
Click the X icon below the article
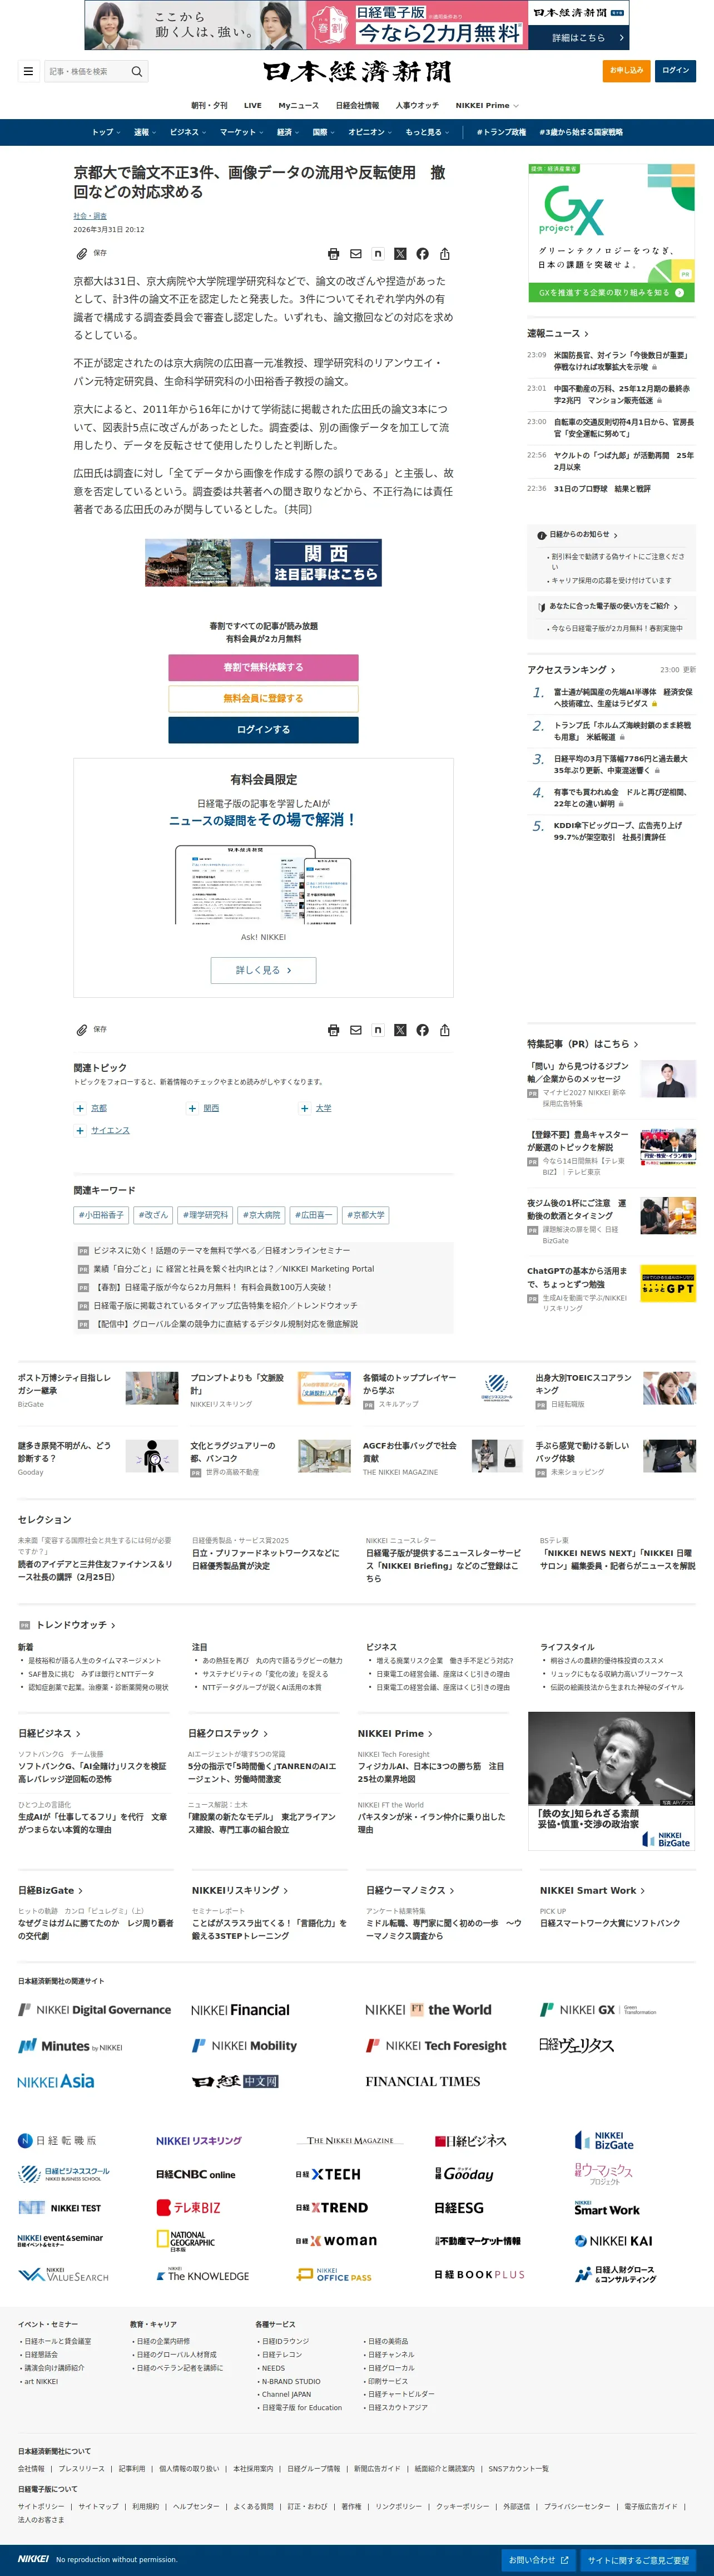point(400,1030)
